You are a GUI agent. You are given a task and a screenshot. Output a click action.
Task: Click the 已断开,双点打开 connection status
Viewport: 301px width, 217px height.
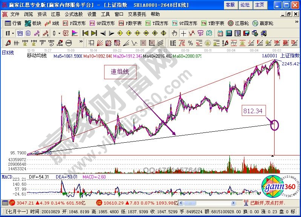pyautogui.click(x=267, y=203)
